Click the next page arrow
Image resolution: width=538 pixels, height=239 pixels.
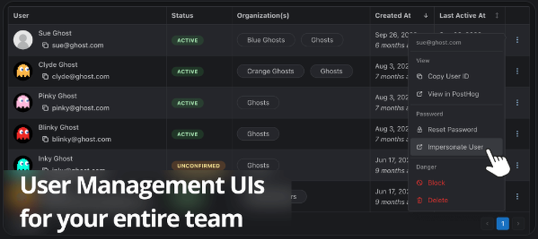click(518, 224)
